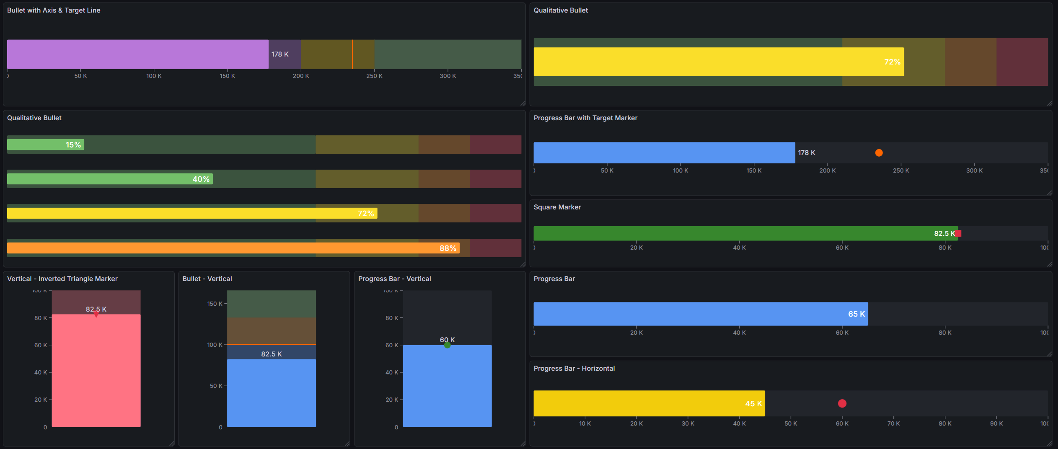The width and height of the screenshot is (1058, 449).
Task: Click the yellow 45 K progress bar
Action: tap(649, 403)
